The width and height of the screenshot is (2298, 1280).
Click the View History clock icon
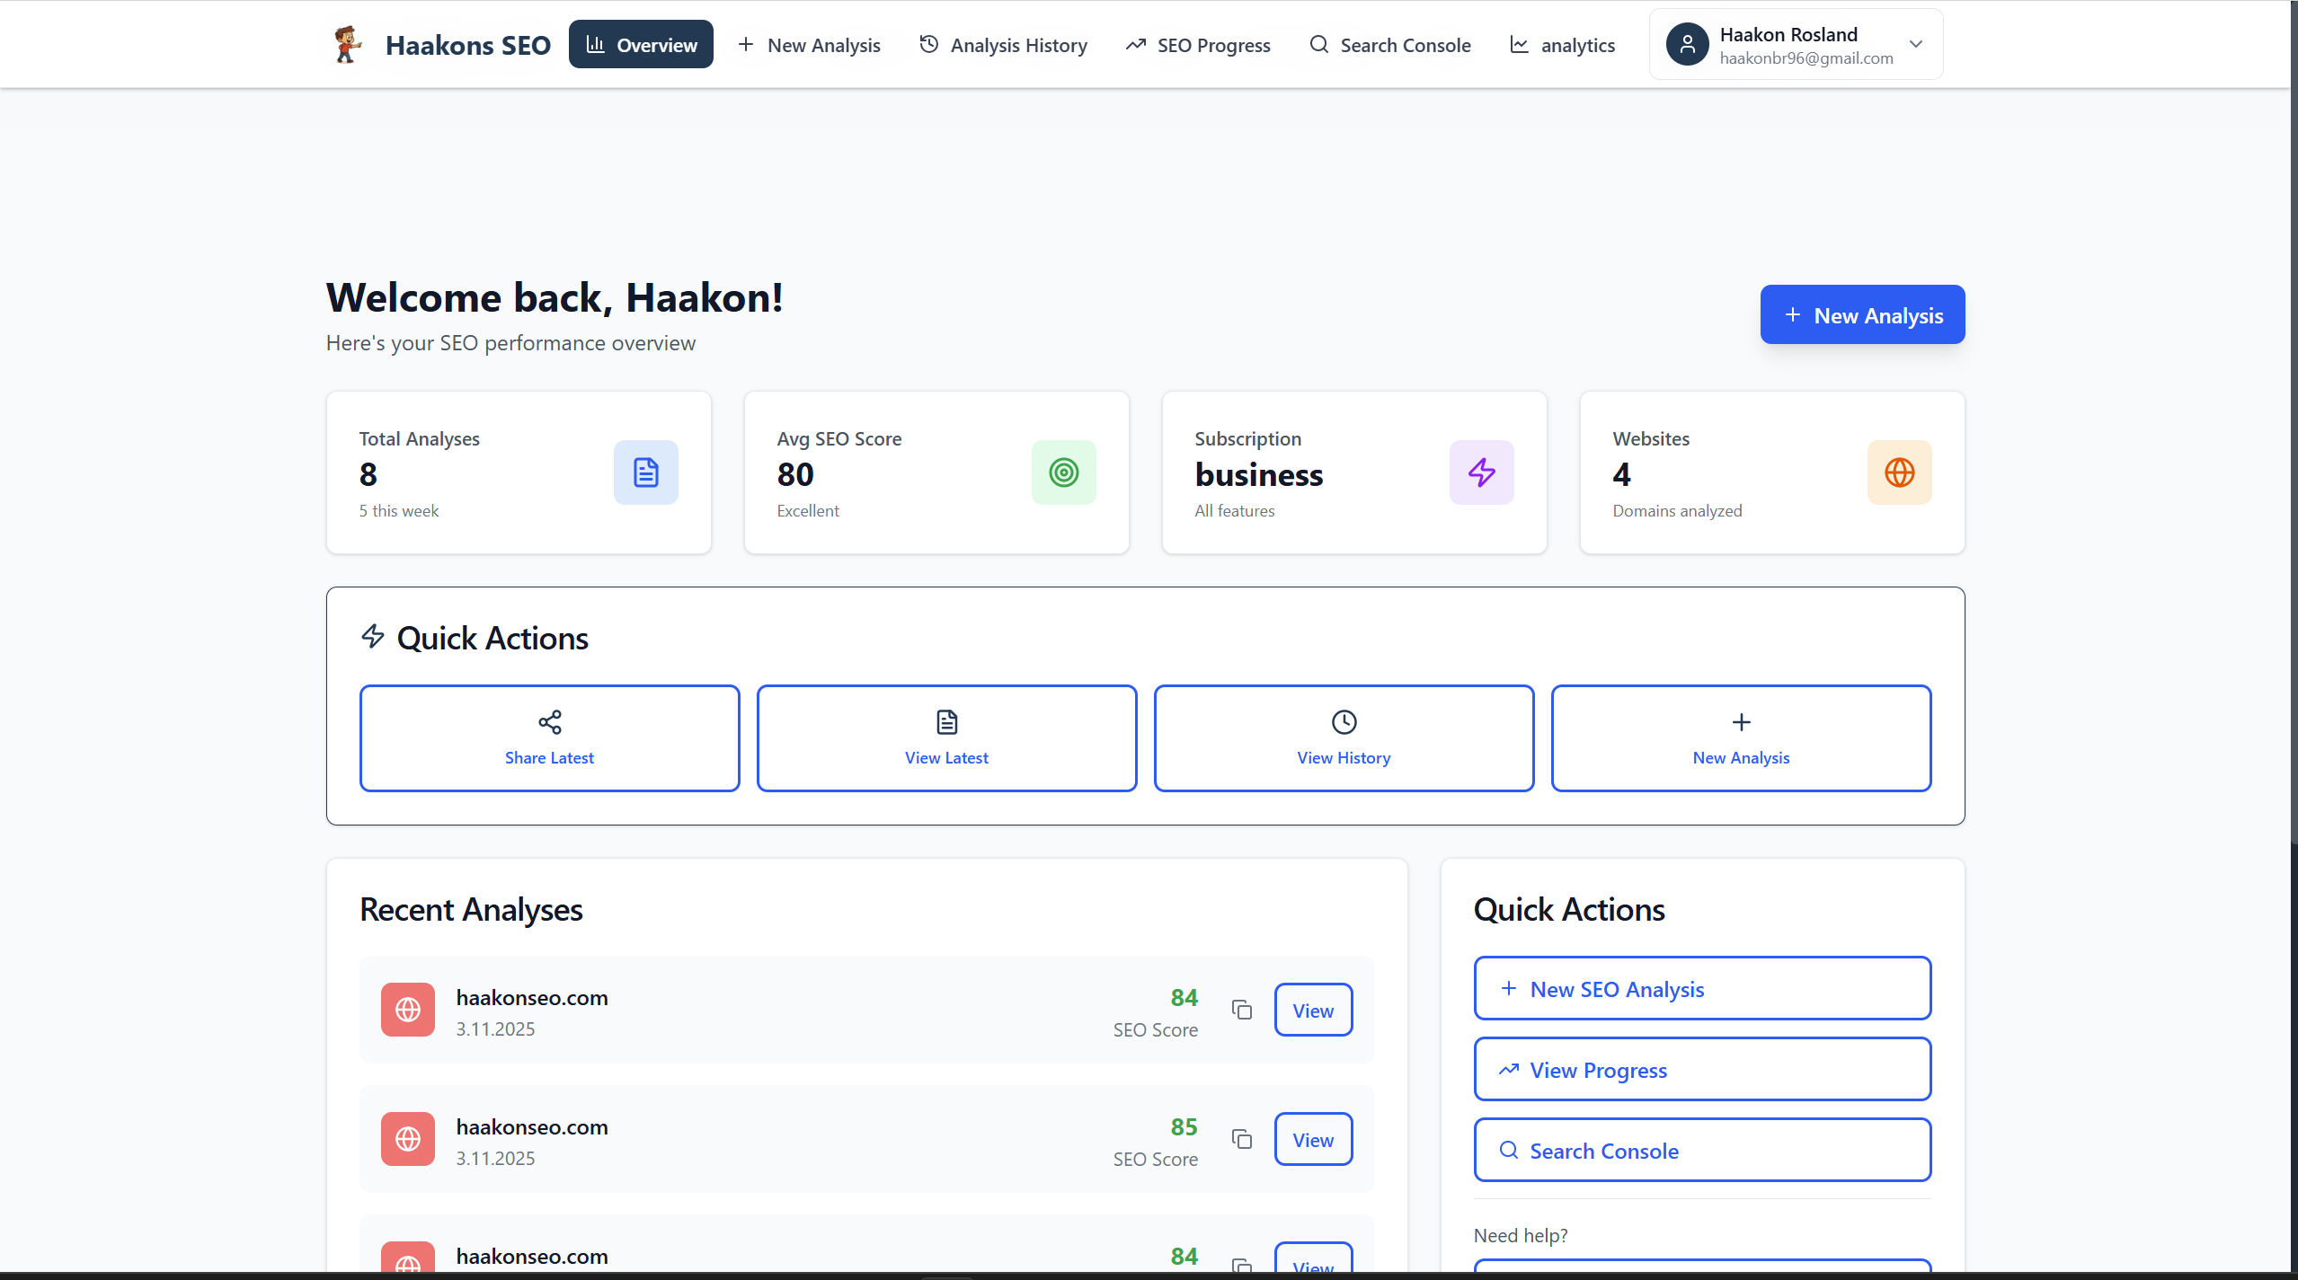[1343, 721]
